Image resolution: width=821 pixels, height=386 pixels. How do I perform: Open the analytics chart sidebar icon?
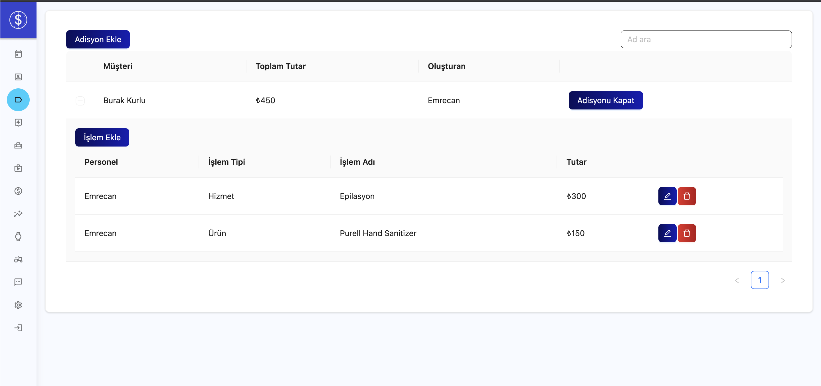(x=18, y=214)
